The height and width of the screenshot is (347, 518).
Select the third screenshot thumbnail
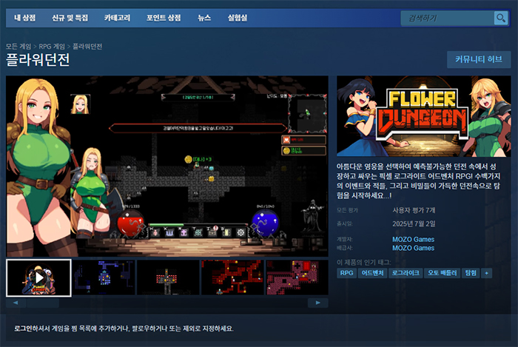169,277
